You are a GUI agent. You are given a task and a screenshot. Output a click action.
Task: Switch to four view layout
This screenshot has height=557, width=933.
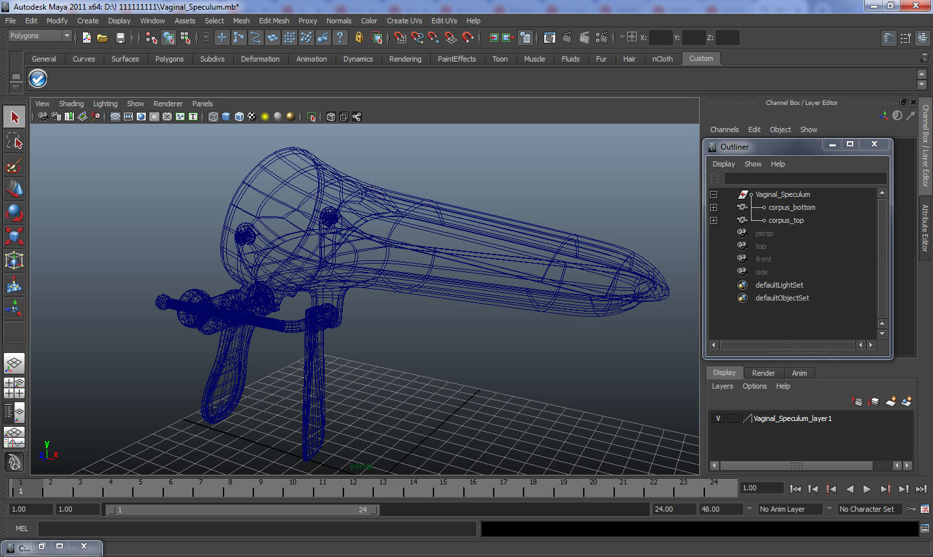point(14,388)
